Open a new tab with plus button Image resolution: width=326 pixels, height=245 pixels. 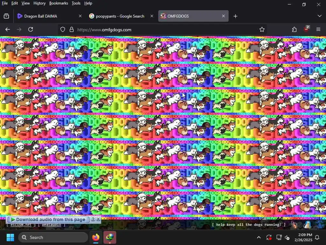coord(235,16)
